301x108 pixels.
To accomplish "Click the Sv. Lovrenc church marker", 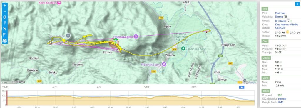I will tap(68, 35).
